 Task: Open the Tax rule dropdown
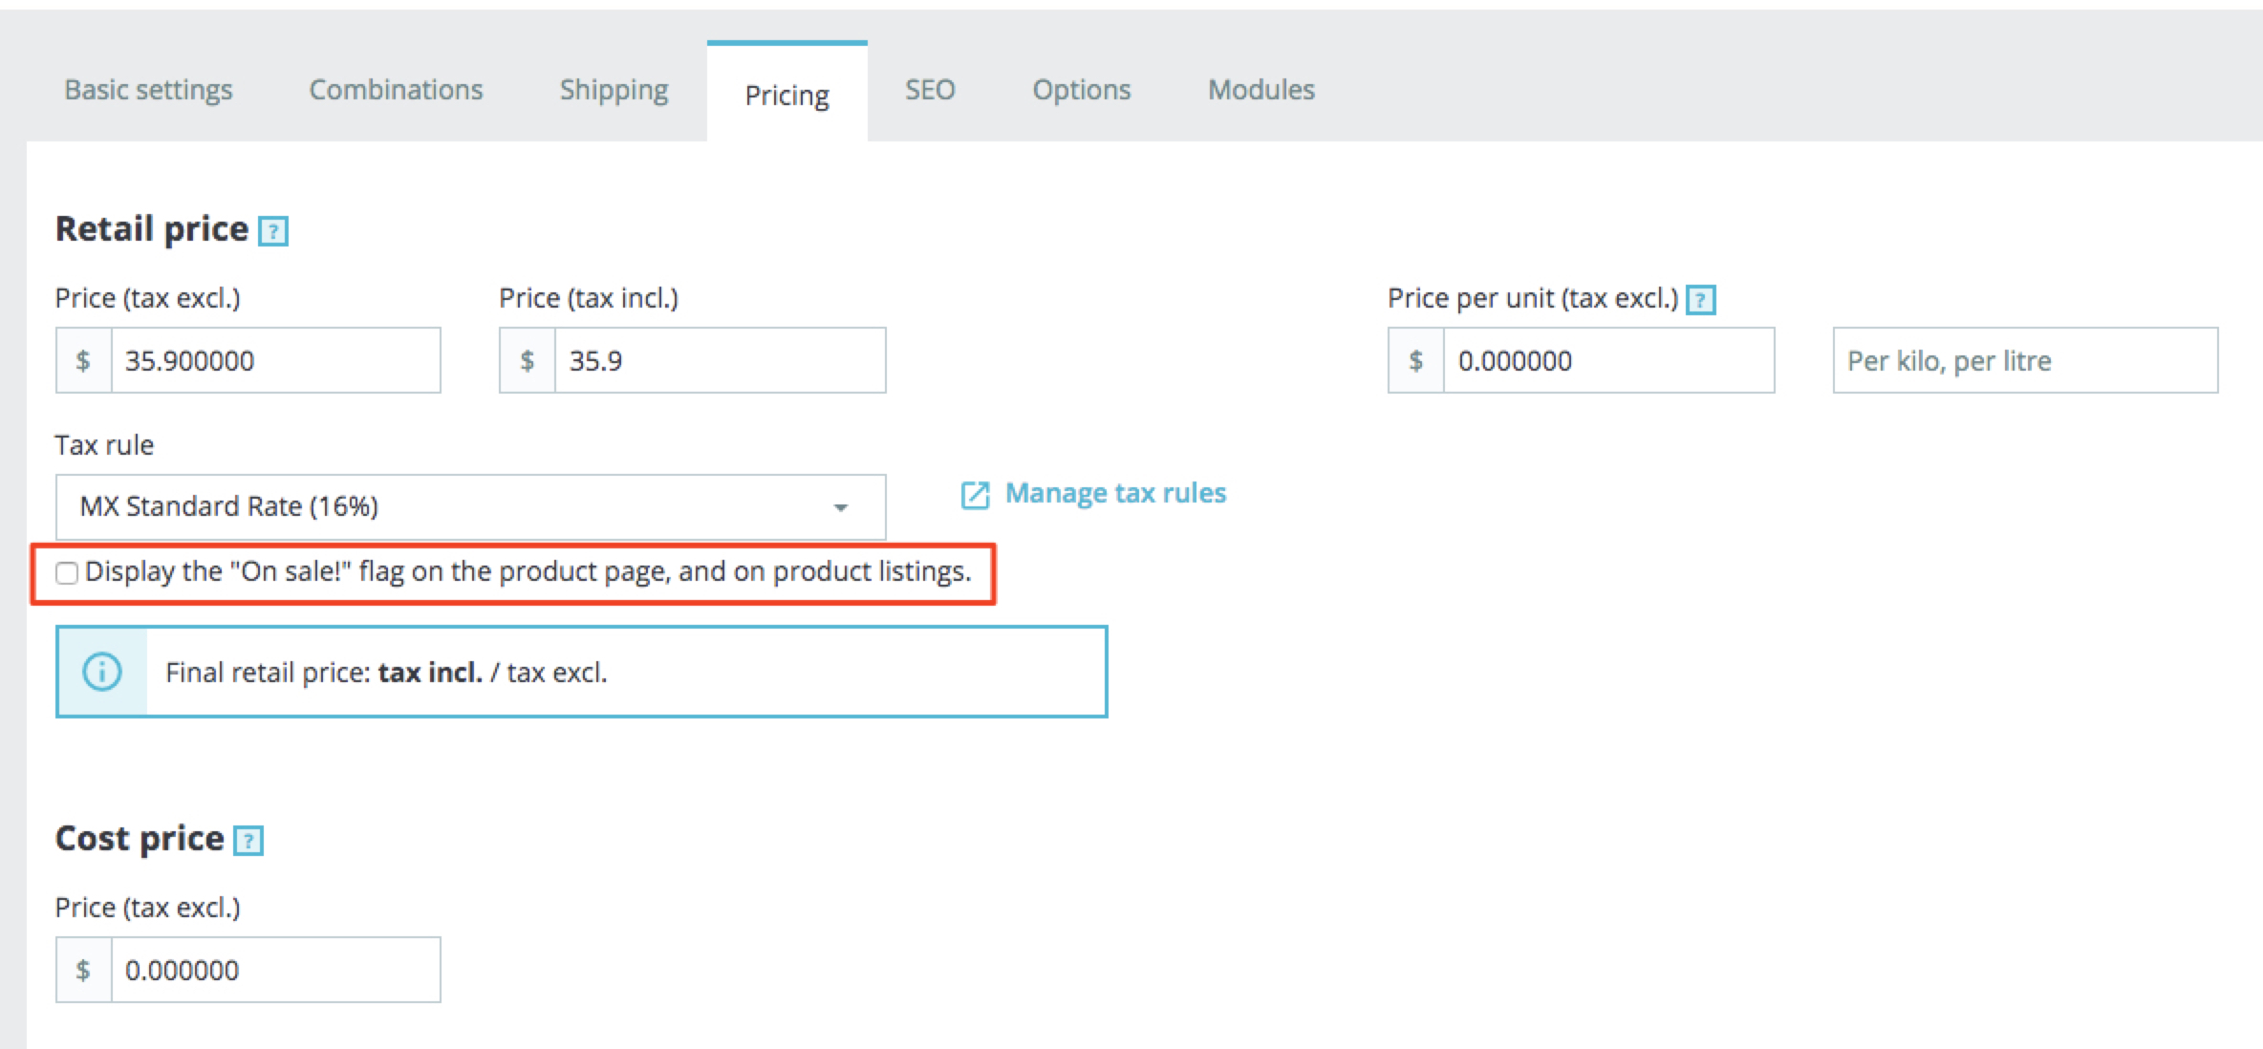point(469,506)
